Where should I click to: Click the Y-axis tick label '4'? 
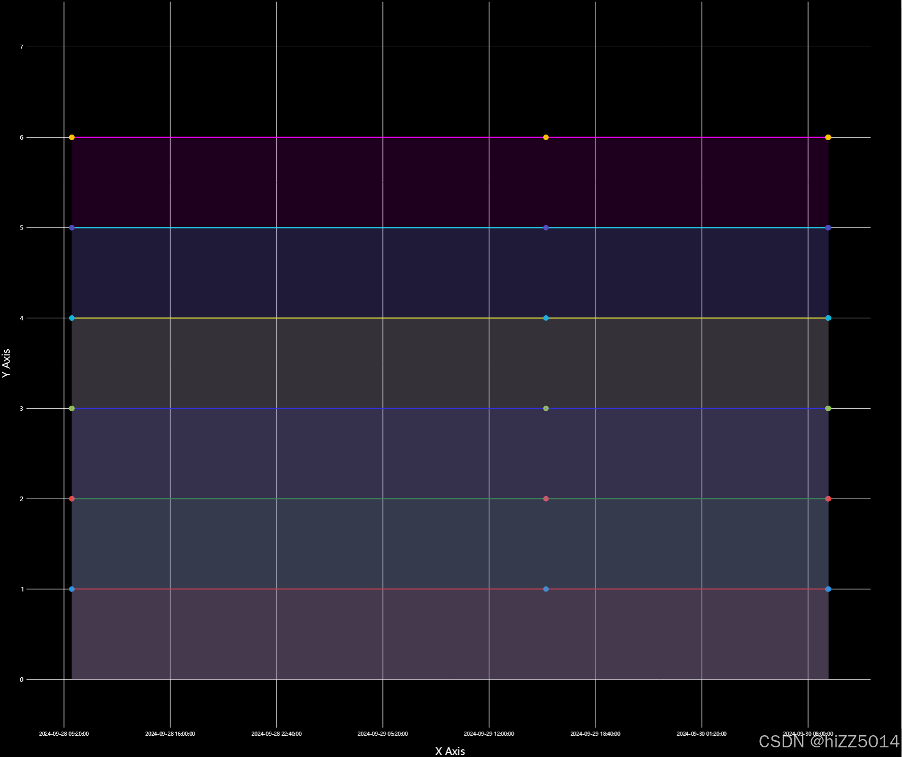22,318
